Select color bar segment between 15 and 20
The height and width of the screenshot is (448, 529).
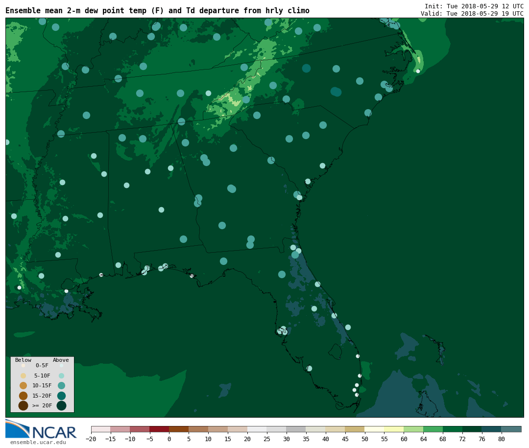pos(238,429)
